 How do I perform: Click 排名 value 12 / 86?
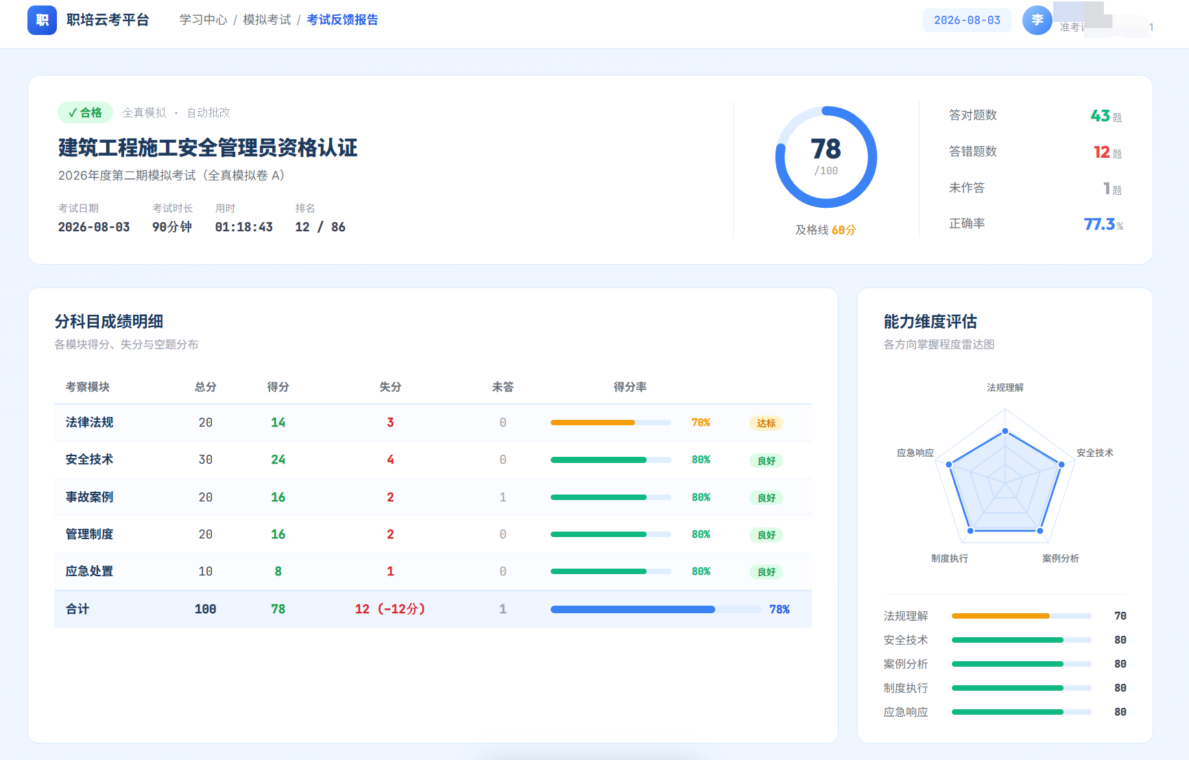[x=320, y=227]
